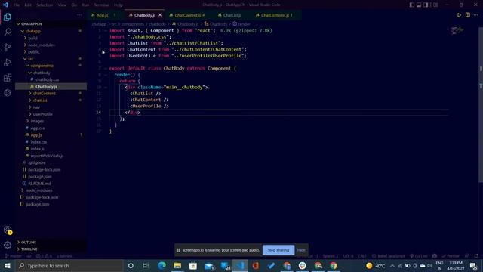483x272 pixels.
Task: Open the File menu
Action: [x=17, y=5]
